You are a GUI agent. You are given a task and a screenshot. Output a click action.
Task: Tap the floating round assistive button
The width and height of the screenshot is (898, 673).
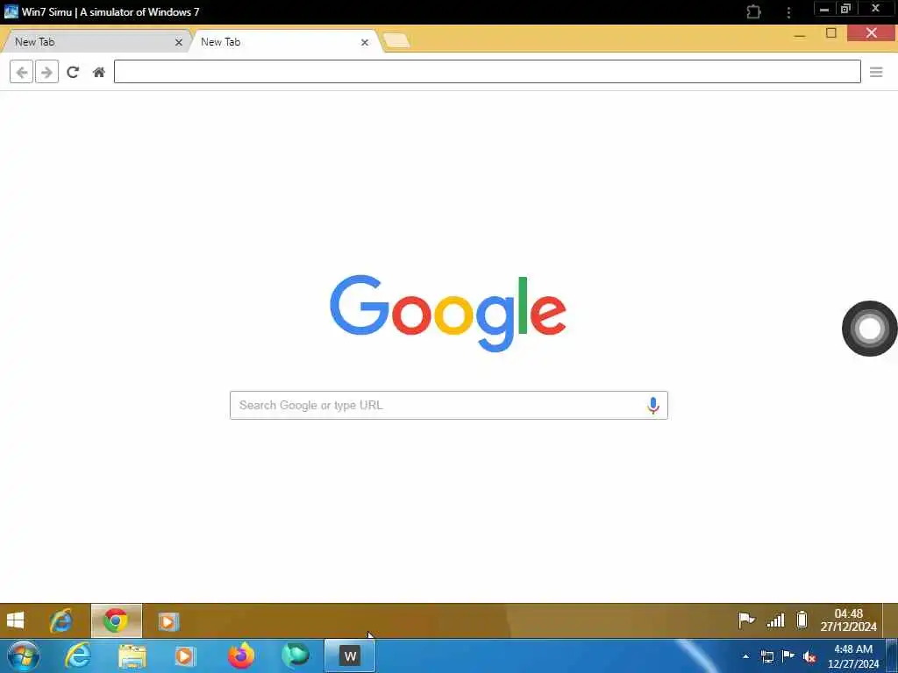pos(869,329)
